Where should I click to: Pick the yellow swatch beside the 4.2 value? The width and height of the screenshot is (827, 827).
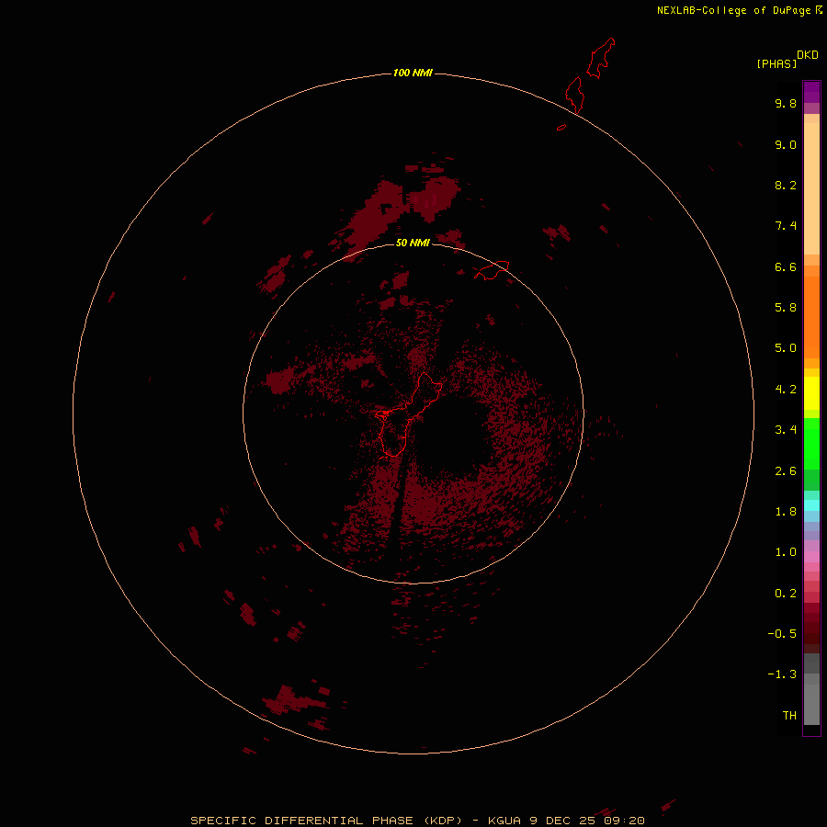pyautogui.click(x=811, y=390)
